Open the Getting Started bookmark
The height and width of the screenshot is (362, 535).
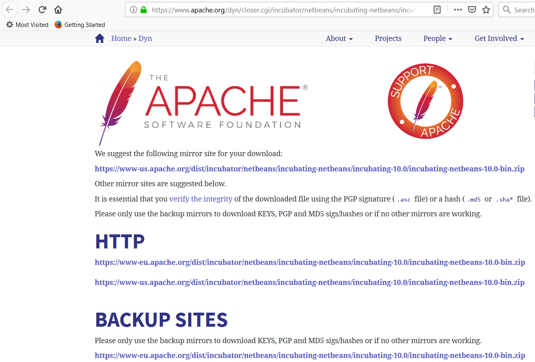(x=80, y=24)
